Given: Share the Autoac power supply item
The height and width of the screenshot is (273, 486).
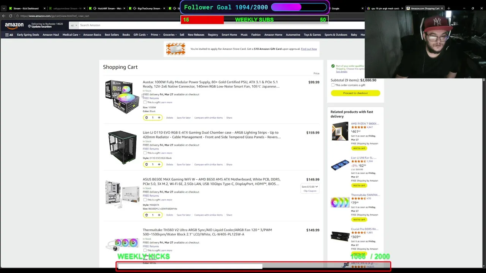Looking at the screenshot, I should [x=229, y=118].
